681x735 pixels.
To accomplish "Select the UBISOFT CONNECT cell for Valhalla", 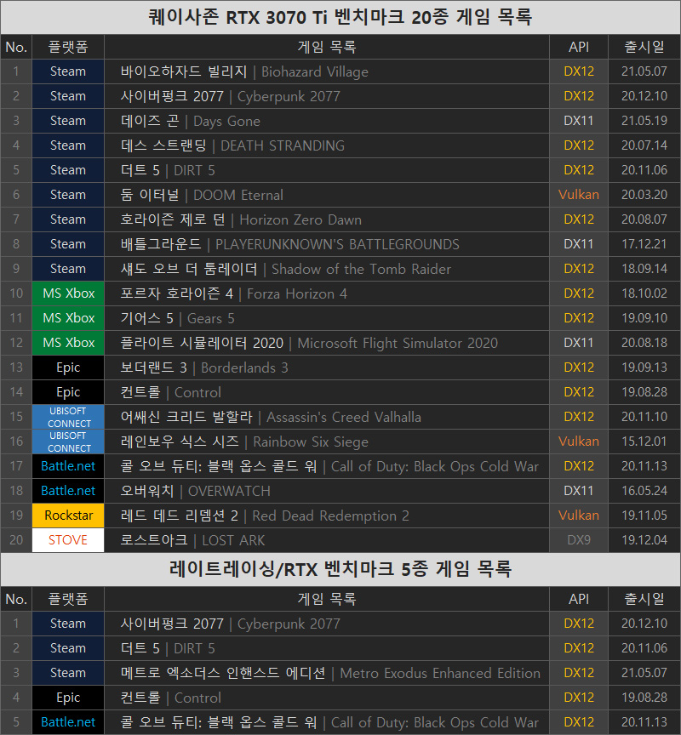I will point(68,417).
